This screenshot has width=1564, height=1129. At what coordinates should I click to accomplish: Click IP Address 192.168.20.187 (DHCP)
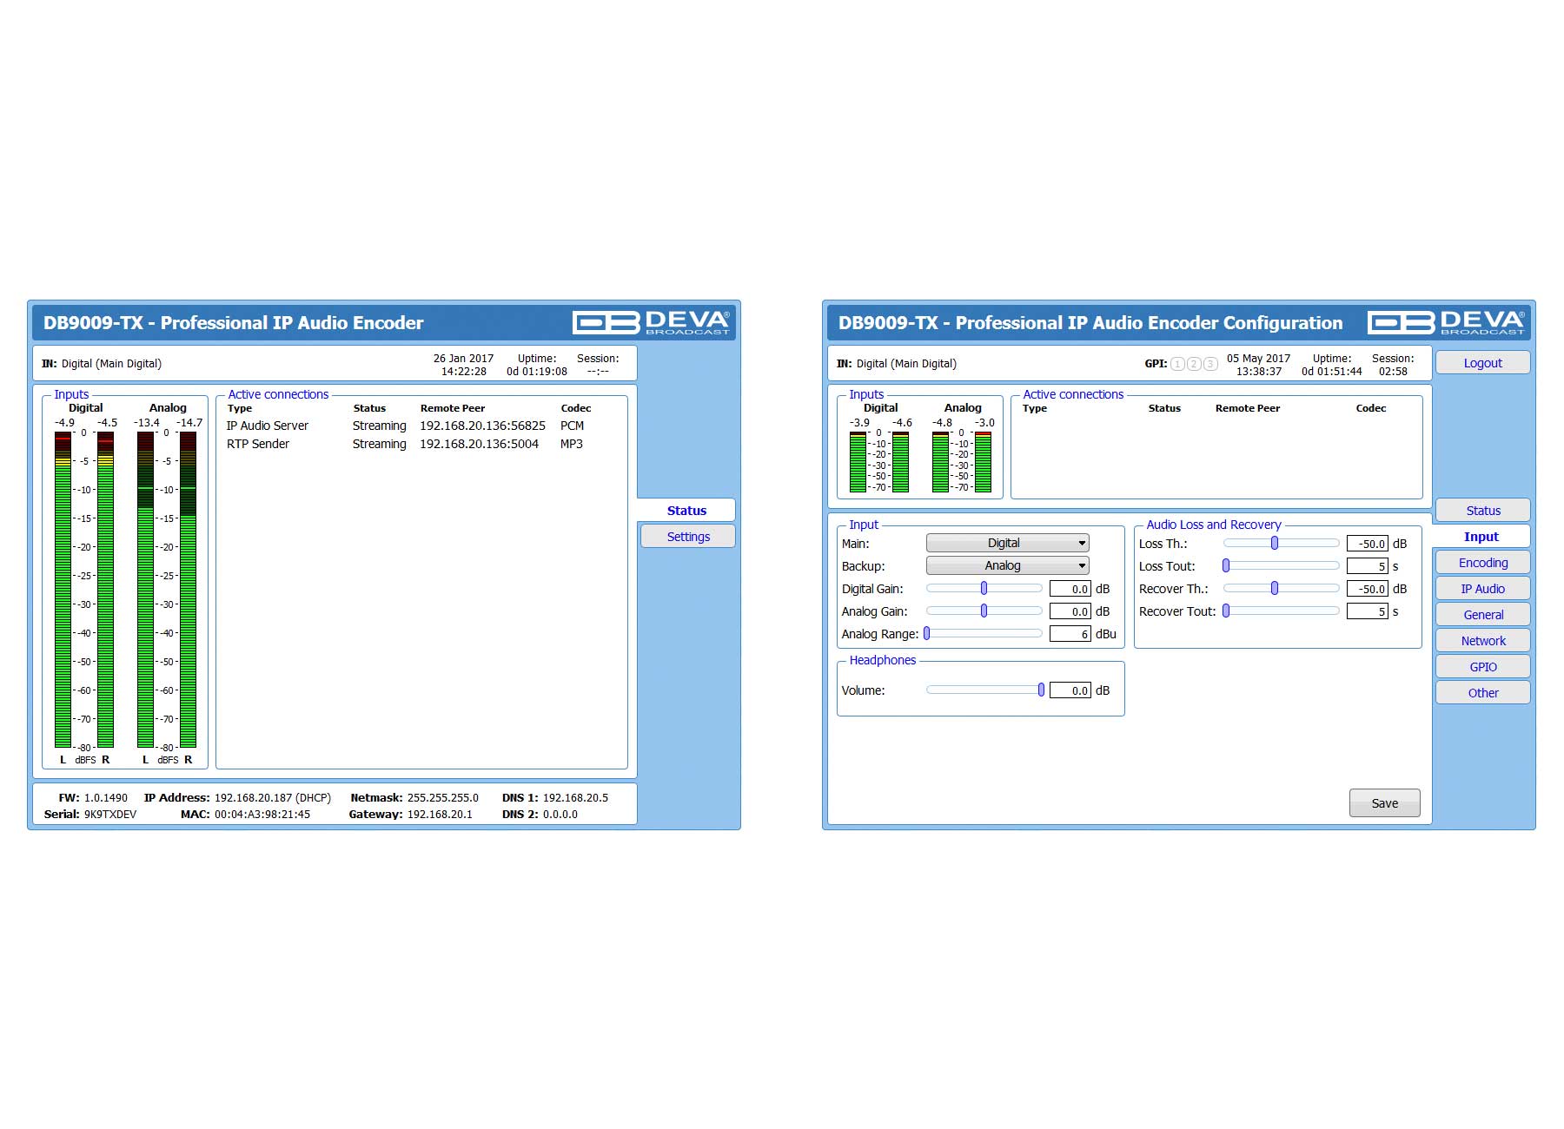(272, 797)
